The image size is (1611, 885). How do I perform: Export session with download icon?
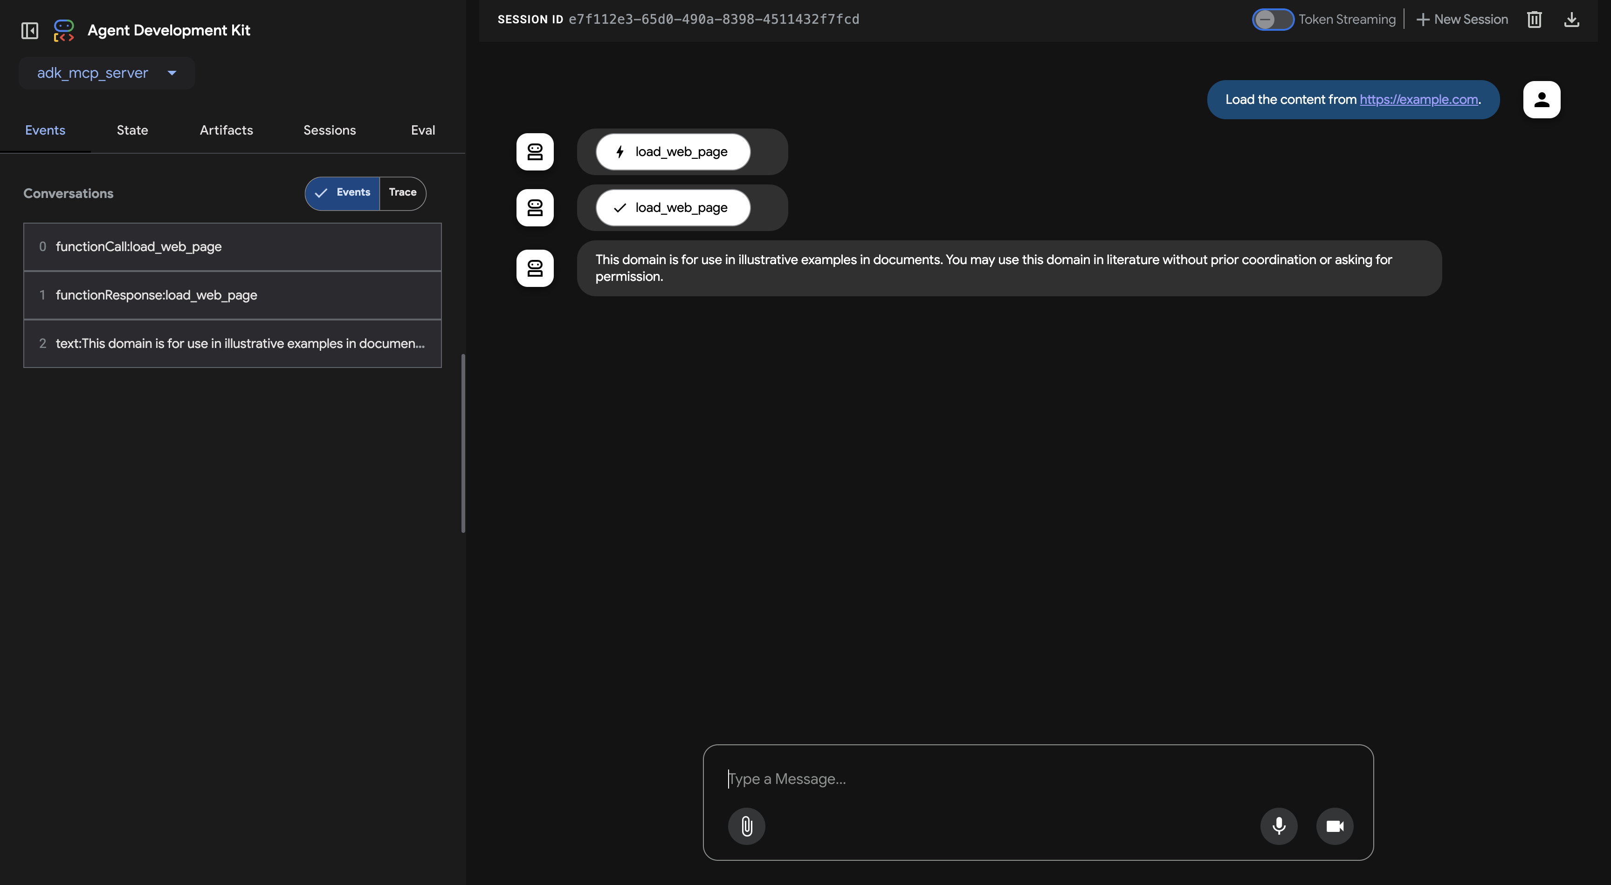1571,20
